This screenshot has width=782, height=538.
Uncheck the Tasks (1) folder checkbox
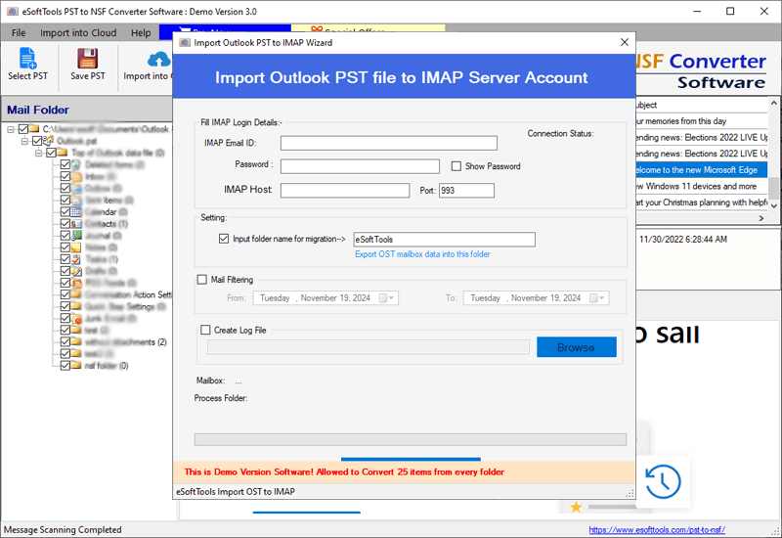tap(65, 259)
